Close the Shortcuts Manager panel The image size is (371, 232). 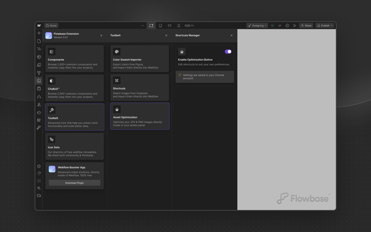coord(231,35)
